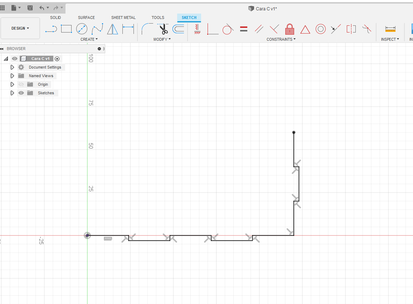Click the BROWSER panel minus button
The width and height of the screenshot is (413, 304).
point(99,49)
